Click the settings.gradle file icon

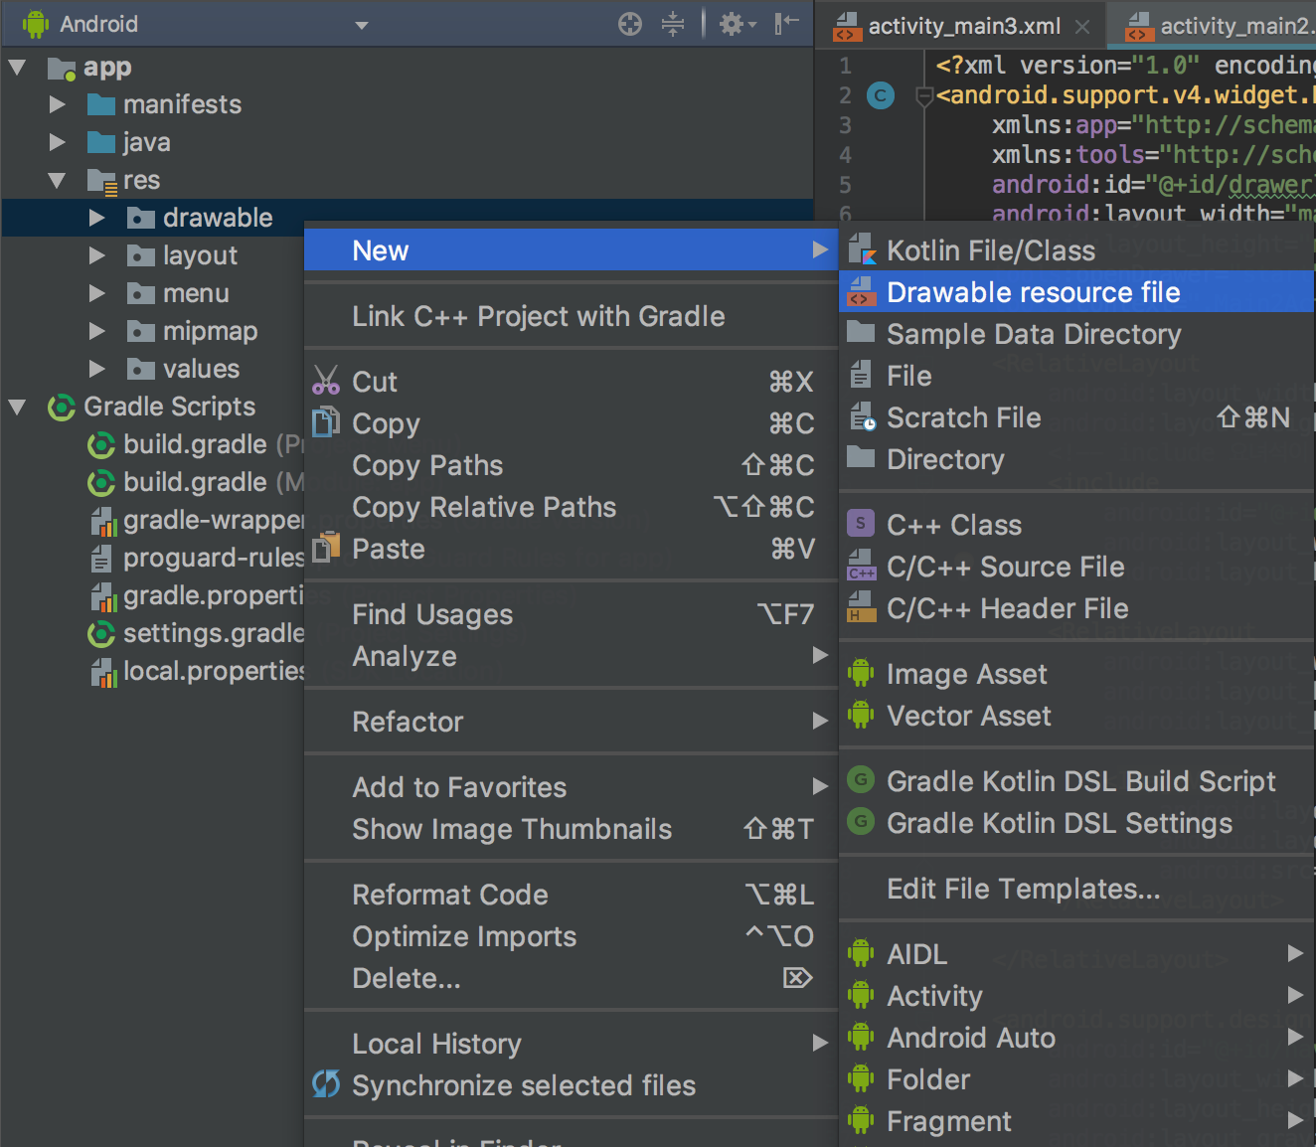click(101, 633)
